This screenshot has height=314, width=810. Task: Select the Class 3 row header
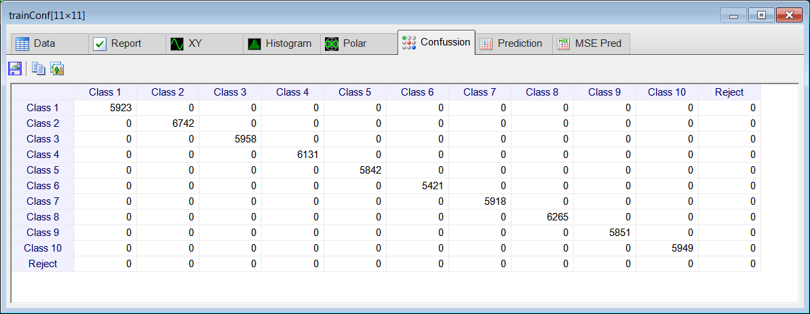tap(43, 139)
